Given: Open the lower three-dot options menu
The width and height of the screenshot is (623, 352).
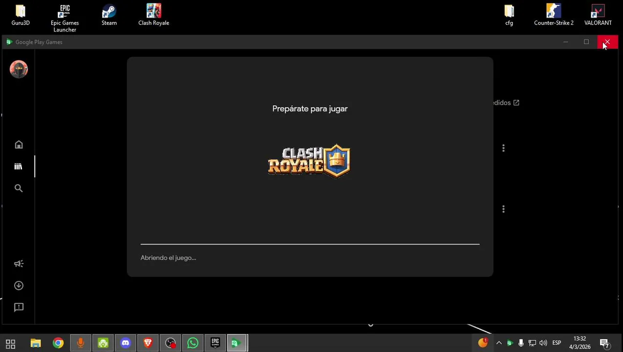Looking at the screenshot, I should (x=503, y=209).
